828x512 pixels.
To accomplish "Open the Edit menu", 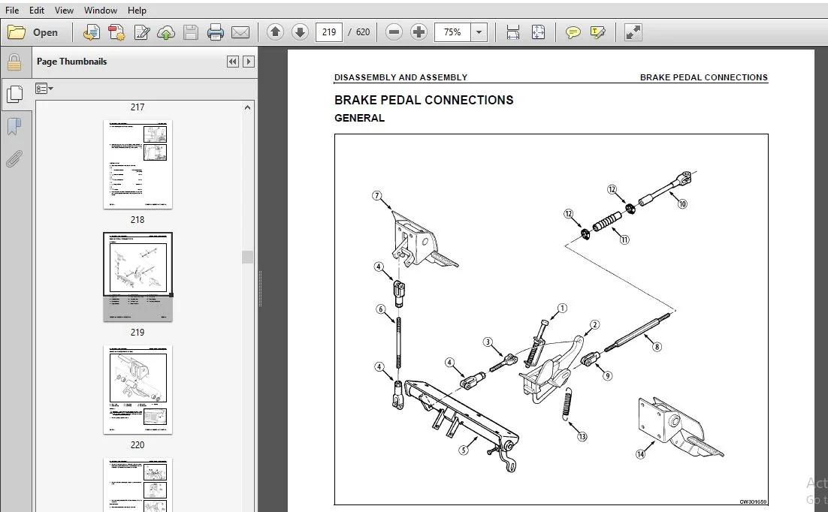I will [36, 10].
